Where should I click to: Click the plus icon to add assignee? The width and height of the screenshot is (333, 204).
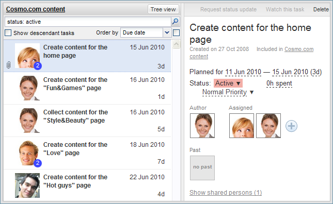[291, 126]
